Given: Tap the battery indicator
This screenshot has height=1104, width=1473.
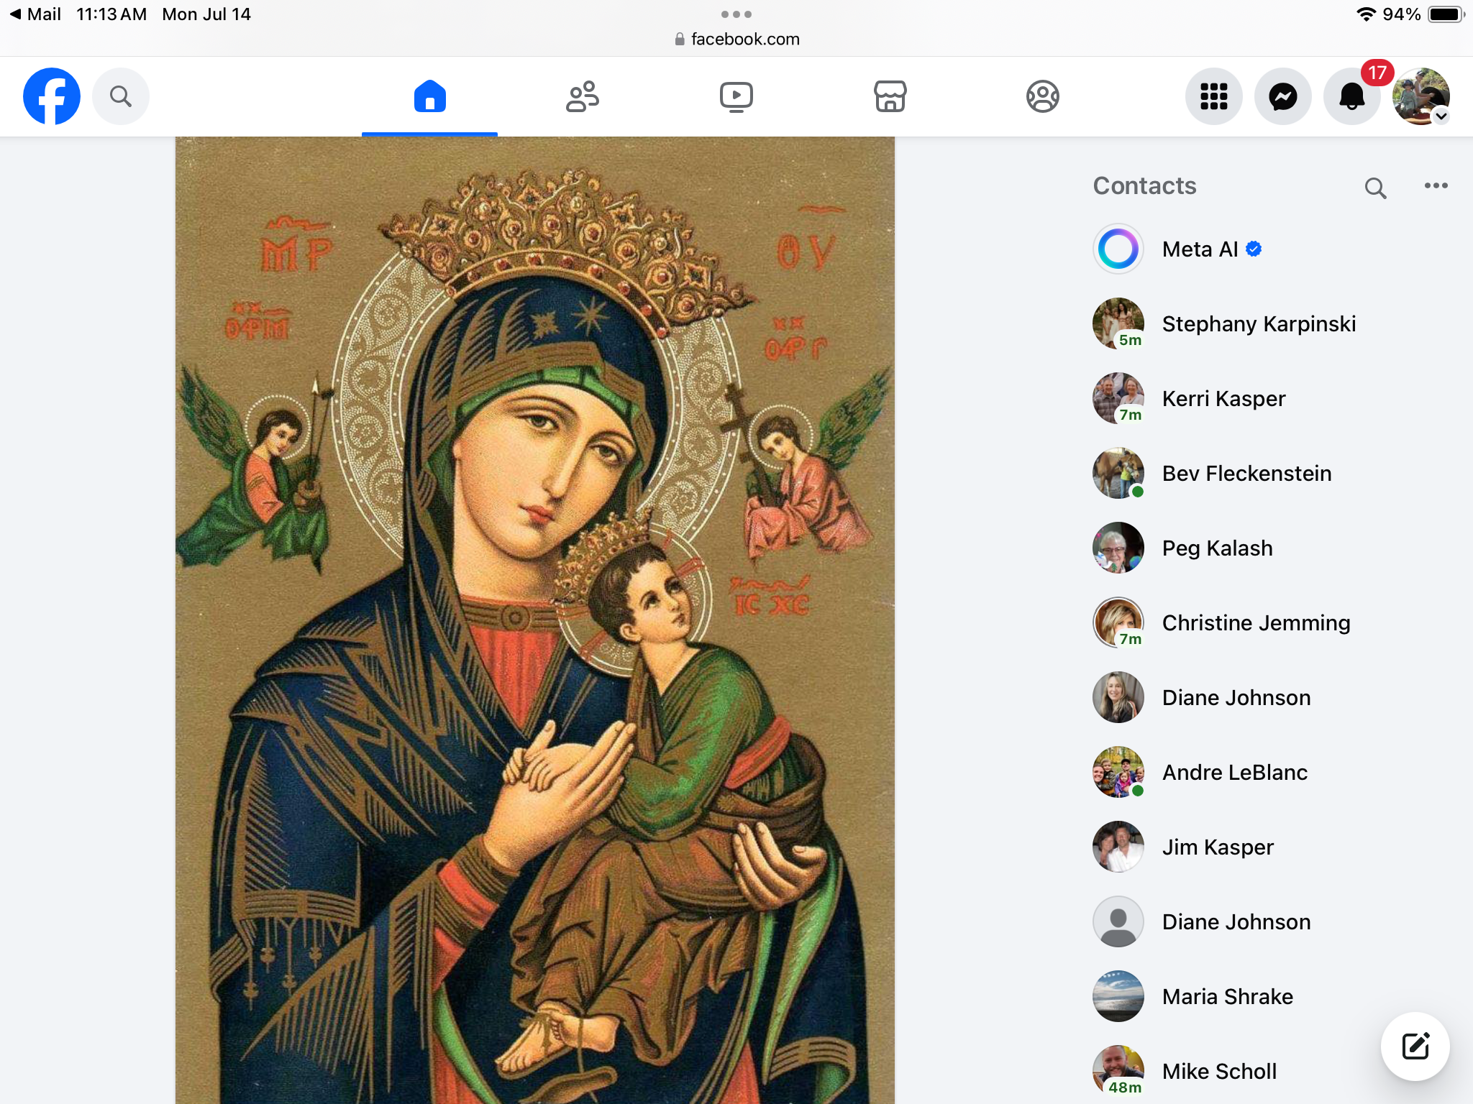Looking at the screenshot, I should coord(1446,14).
